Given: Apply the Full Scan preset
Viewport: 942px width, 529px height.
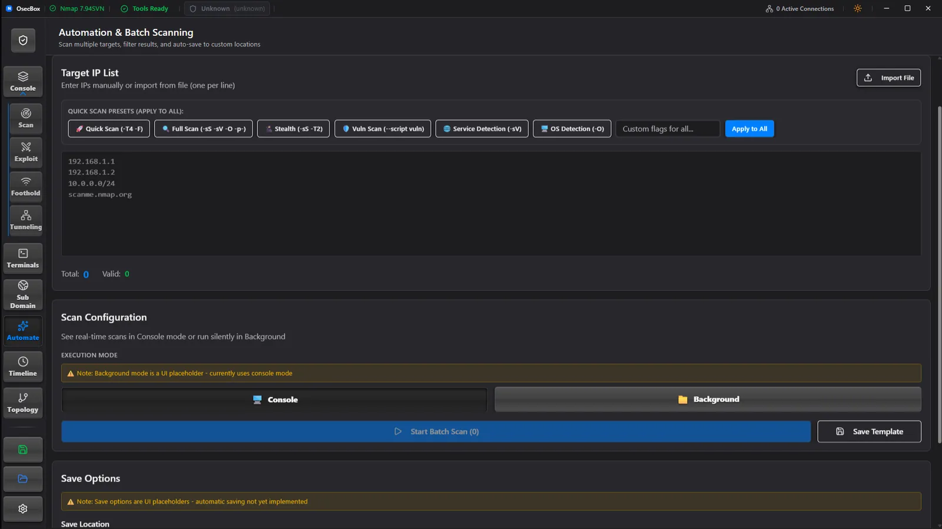Looking at the screenshot, I should [204, 129].
